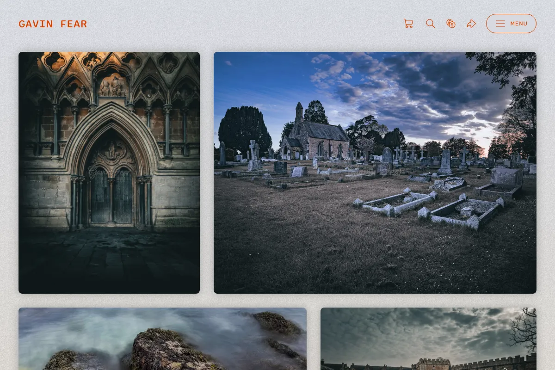Go to Gavin Fear home logo
555x370 pixels.
pyautogui.click(x=53, y=24)
